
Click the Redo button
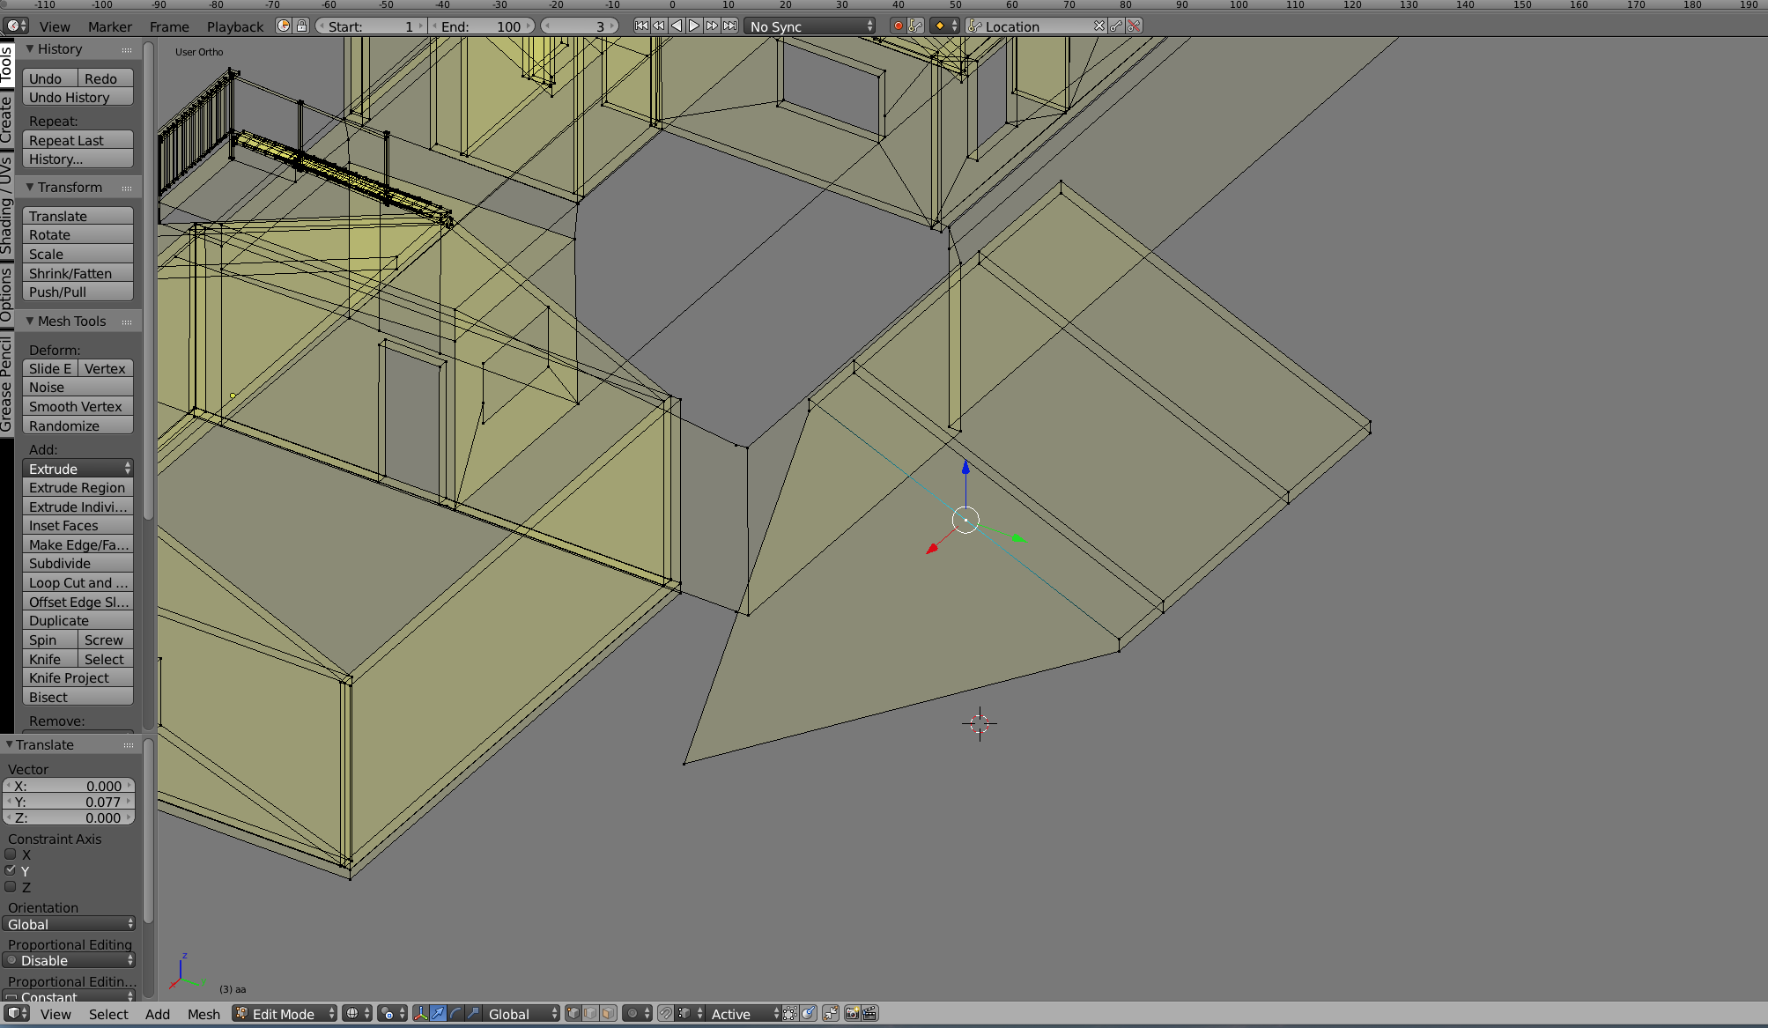pyautogui.click(x=106, y=78)
